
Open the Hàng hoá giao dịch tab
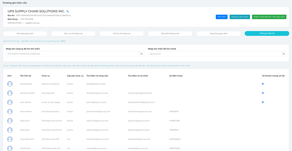point(219,34)
